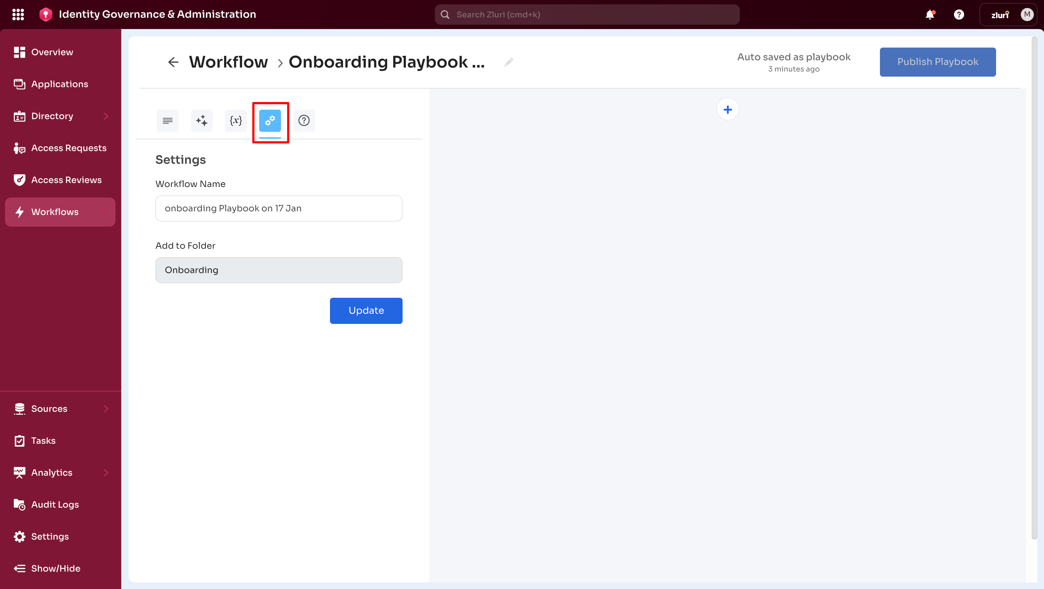Click the Publish Playbook button

point(937,62)
